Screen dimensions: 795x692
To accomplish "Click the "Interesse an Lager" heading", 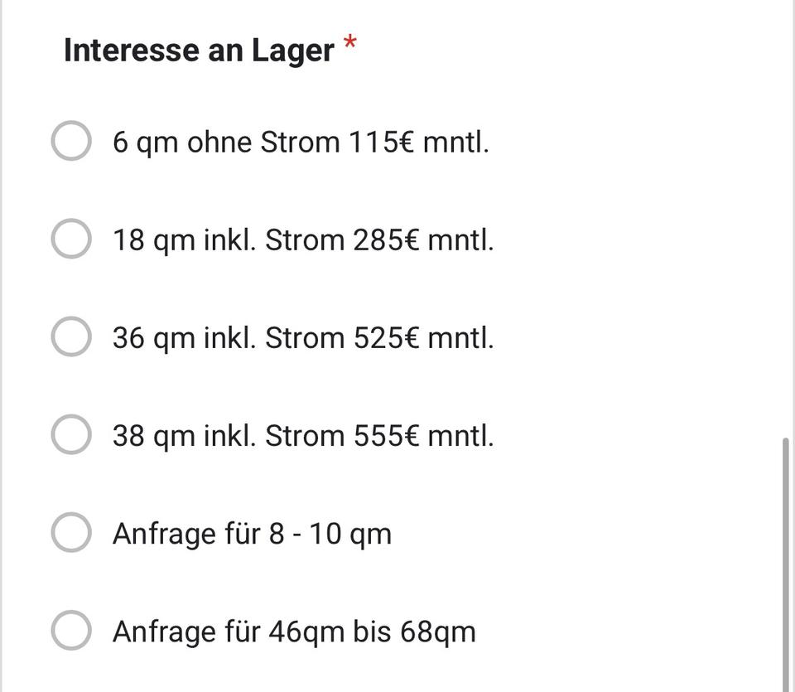I will [x=199, y=51].
